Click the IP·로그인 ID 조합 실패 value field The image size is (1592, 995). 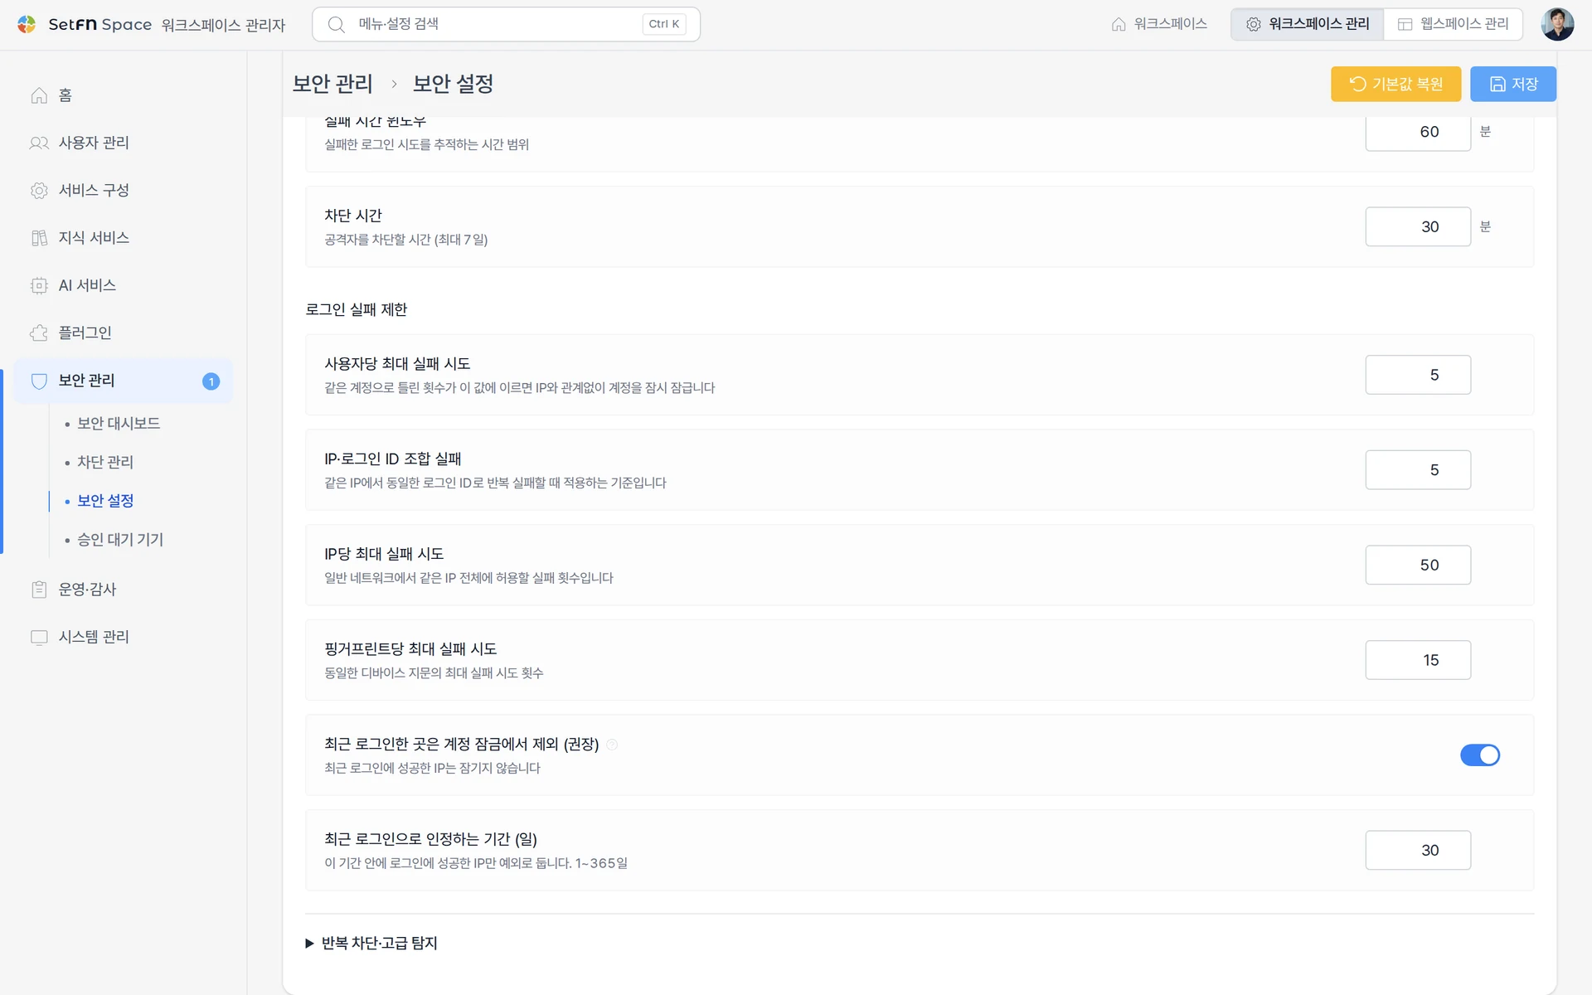[x=1418, y=470]
